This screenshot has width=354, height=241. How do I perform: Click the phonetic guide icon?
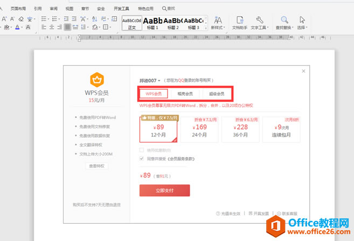pyautogui.click(x=30, y=19)
